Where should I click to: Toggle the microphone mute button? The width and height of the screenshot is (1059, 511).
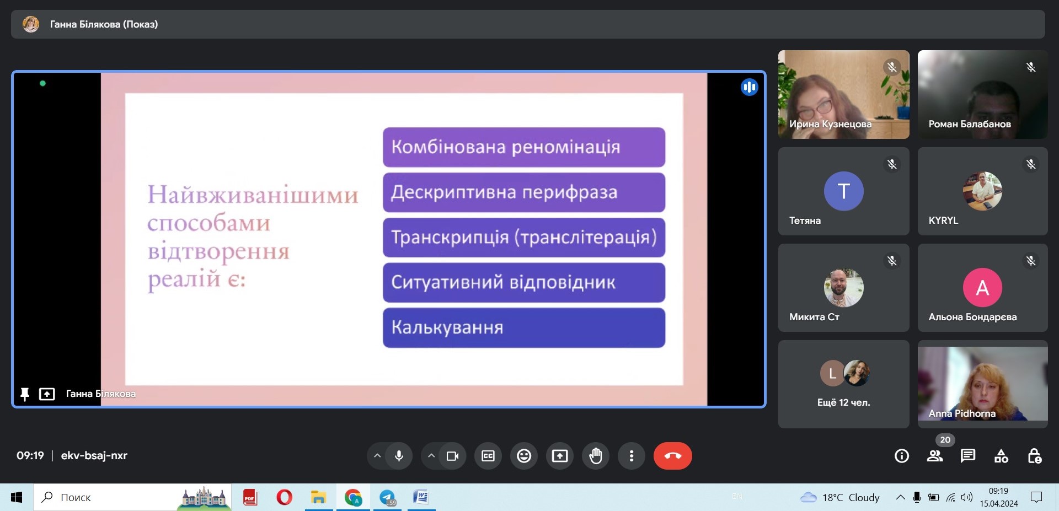[399, 456]
